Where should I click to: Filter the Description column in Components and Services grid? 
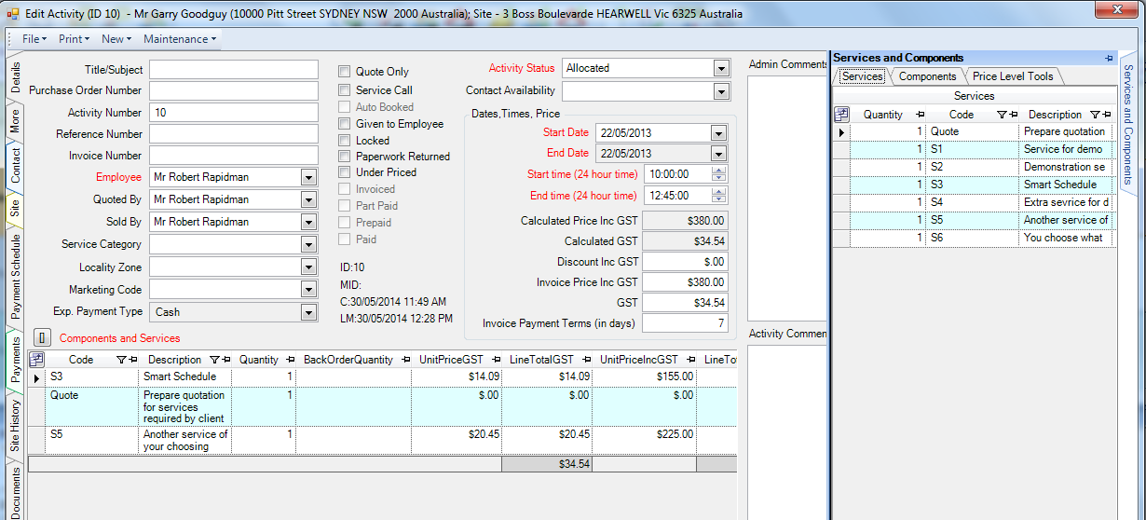click(x=214, y=360)
